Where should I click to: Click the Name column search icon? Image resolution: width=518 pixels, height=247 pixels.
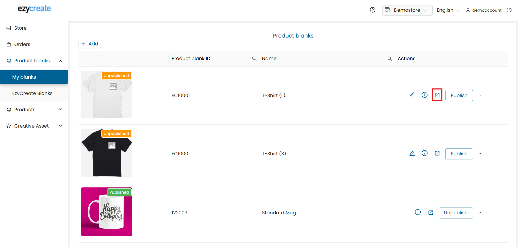(390, 59)
